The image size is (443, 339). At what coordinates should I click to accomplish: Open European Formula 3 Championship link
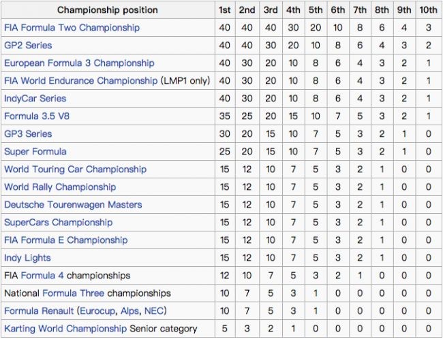(79, 63)
